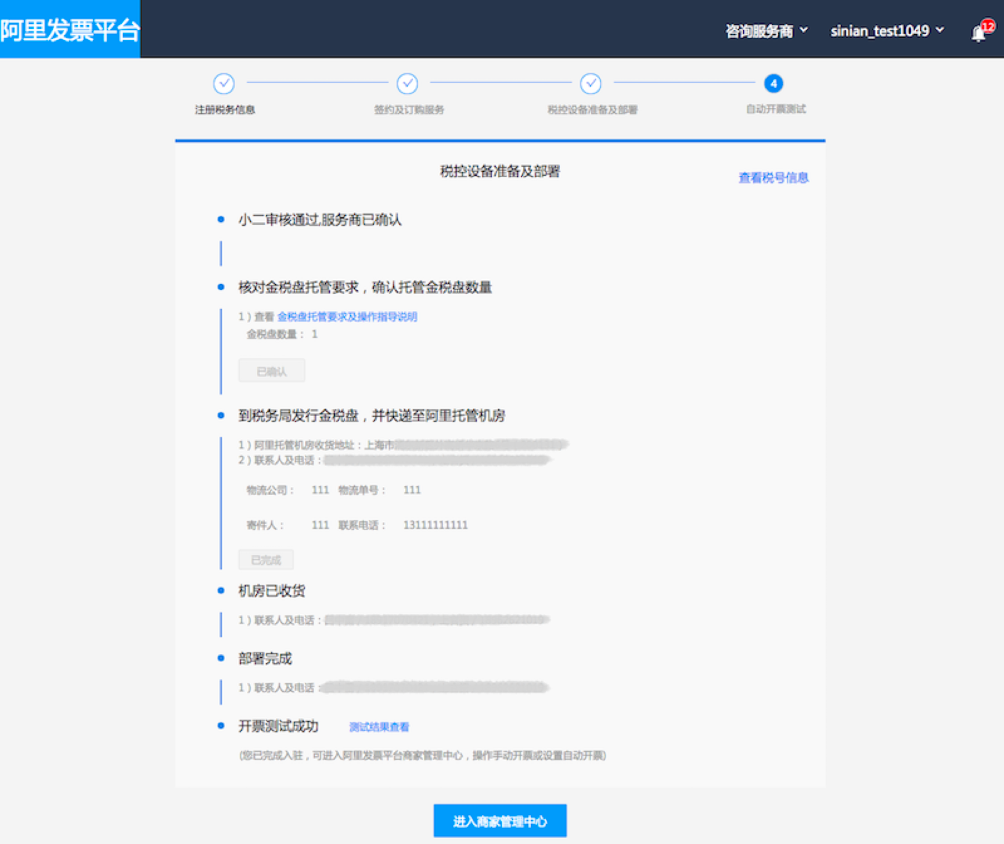Open 查看税号信息 link
The image size is (1004, 844).
(773, 178)
